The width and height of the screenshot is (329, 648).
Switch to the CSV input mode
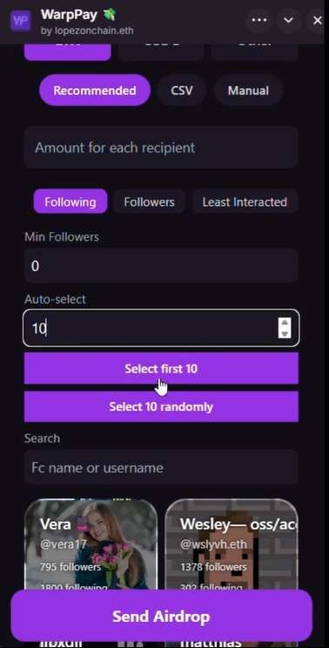point(182,91)
